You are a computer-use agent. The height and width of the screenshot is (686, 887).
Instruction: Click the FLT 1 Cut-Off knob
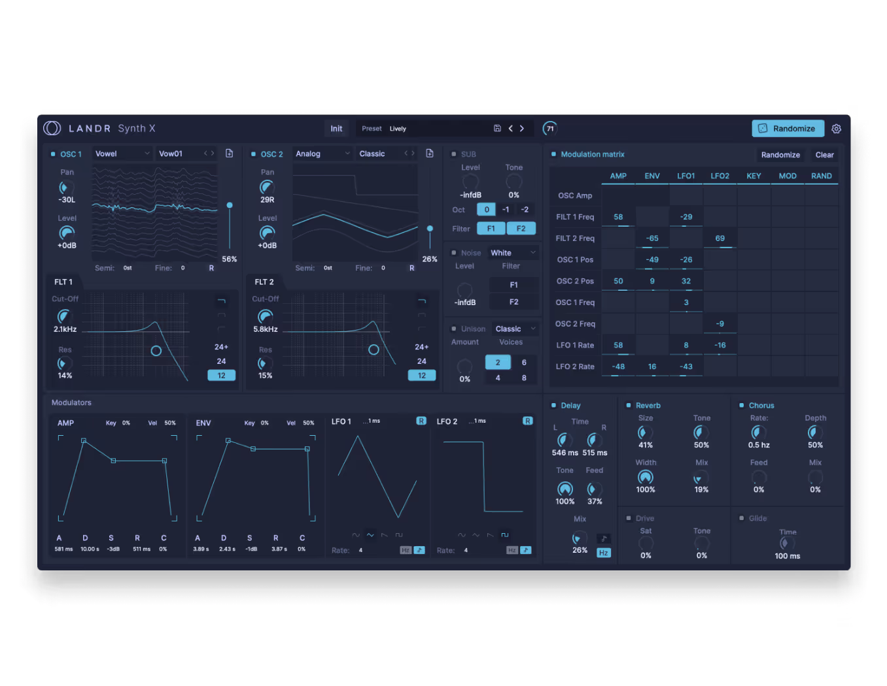point(65,316)
